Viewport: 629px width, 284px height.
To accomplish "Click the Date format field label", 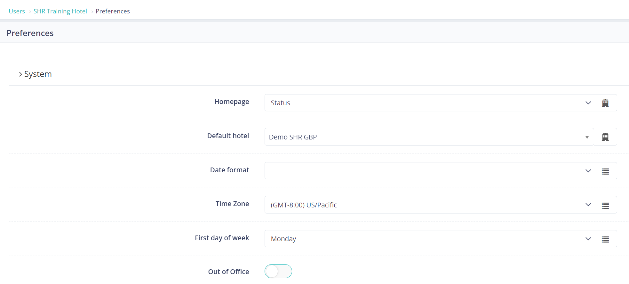I will (x=229, y=170).
